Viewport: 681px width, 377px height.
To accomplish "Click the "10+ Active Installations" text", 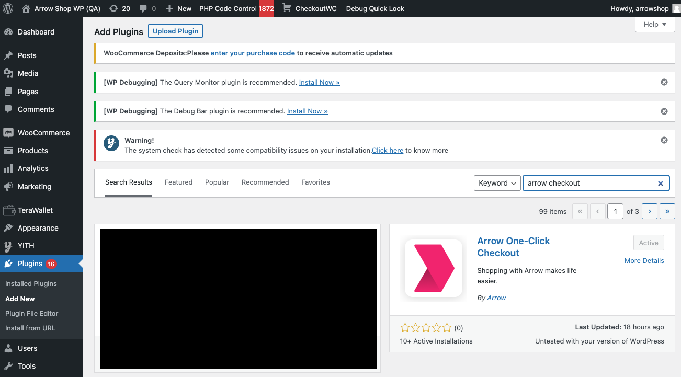I will tap(436, 341).
